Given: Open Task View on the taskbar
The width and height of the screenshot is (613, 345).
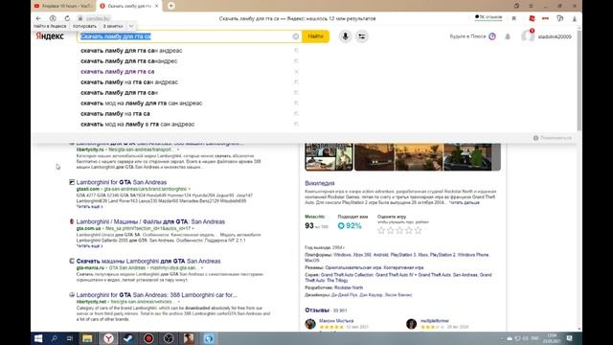Looking at the screenshot, I should pos(70,338).
